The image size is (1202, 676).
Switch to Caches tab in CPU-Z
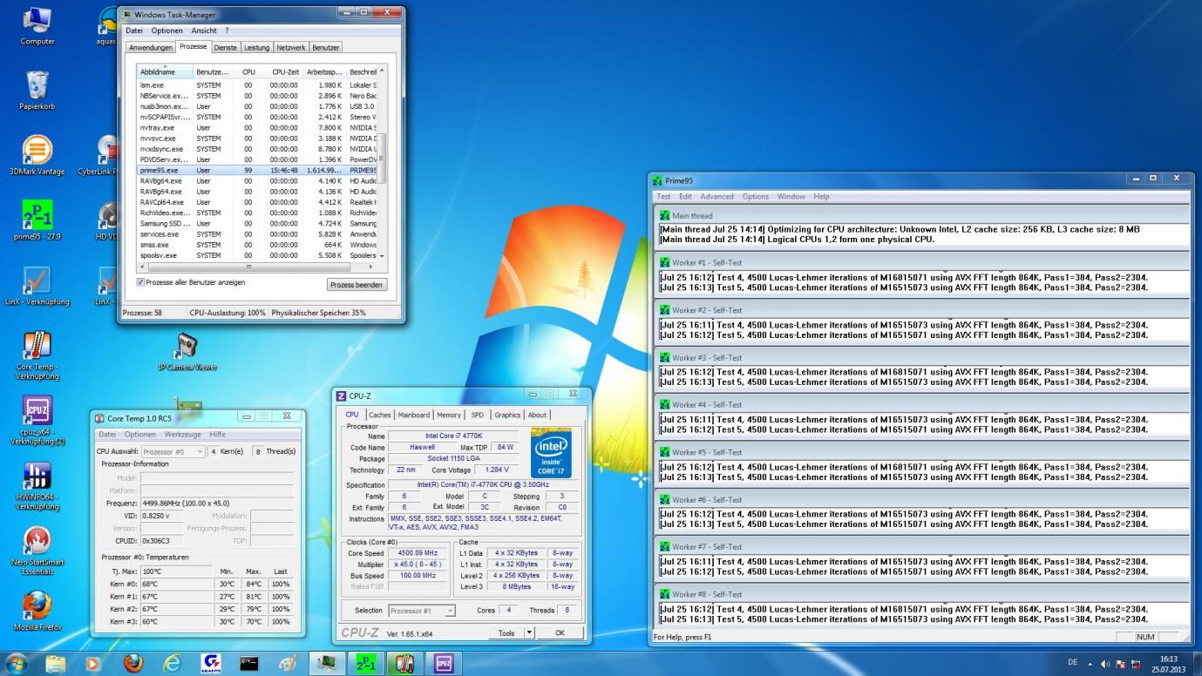tap(379, 415)
